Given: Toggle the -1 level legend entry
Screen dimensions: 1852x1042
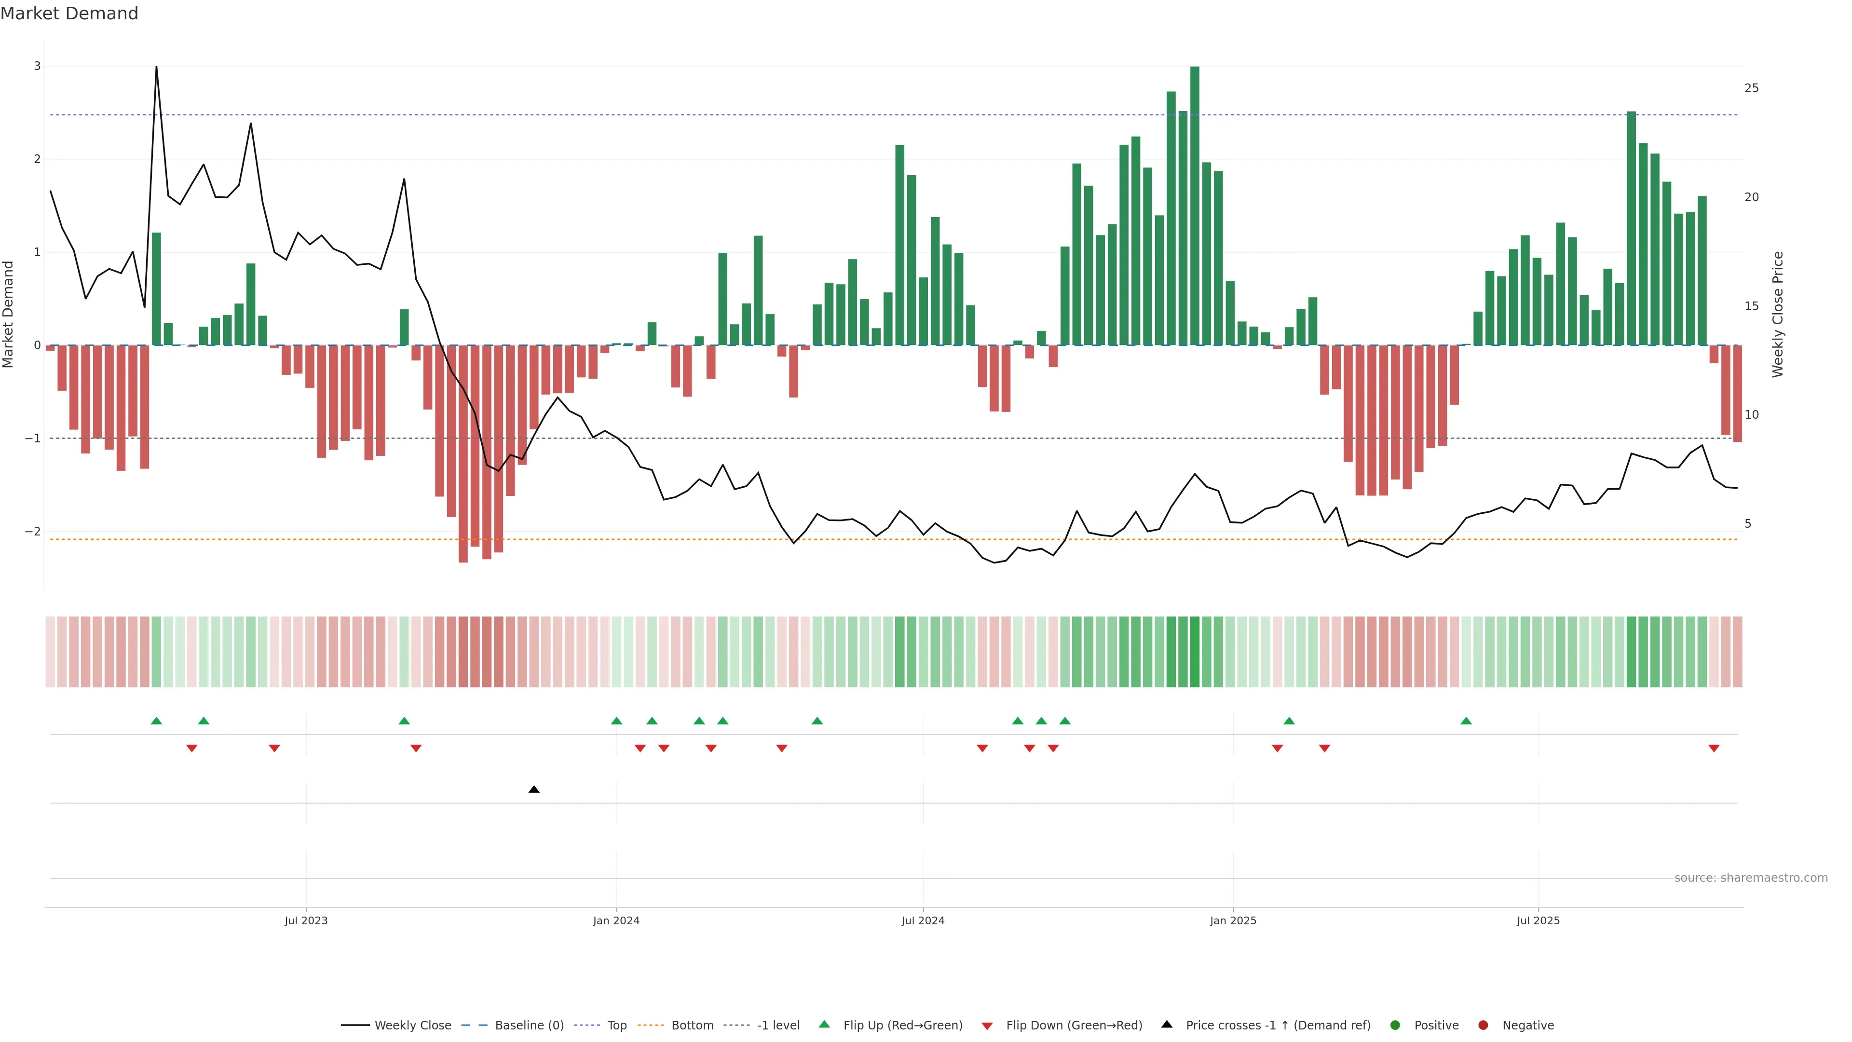Looking at the screenshot, I should (x=778, y=1025).
